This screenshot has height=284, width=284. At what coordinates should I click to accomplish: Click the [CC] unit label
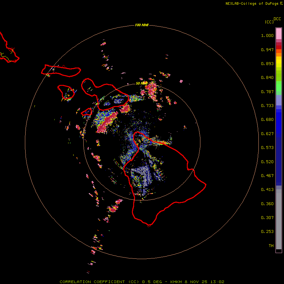(x=269, y=22)
